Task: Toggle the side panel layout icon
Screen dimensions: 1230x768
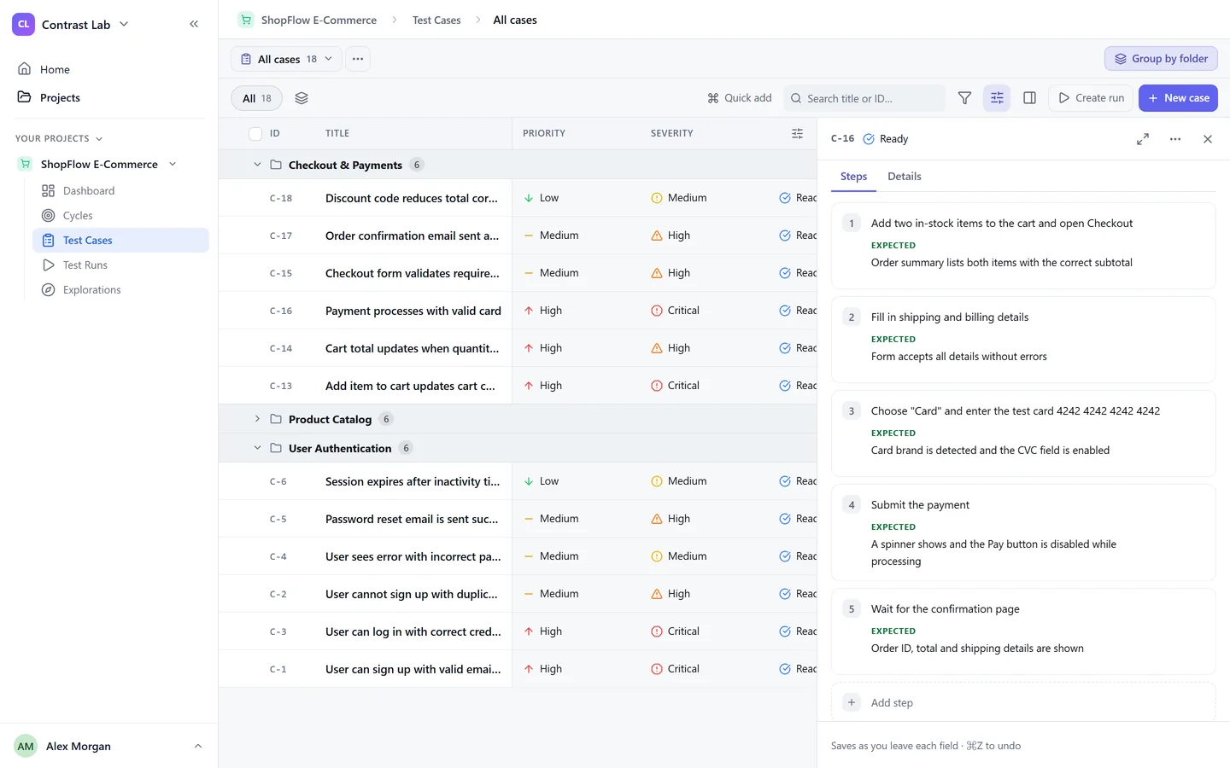Action: point(1029,98)
